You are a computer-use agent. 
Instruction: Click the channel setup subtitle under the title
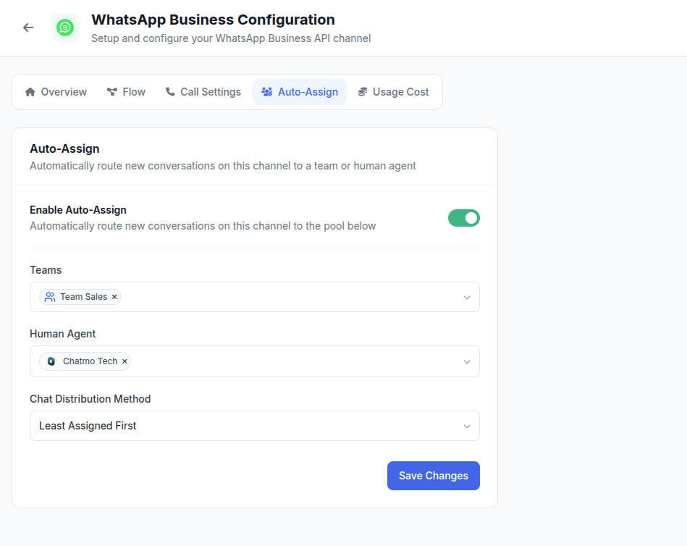[231, 38]
